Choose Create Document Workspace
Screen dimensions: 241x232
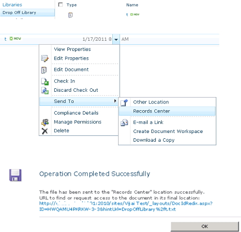[x=168, y=131]
